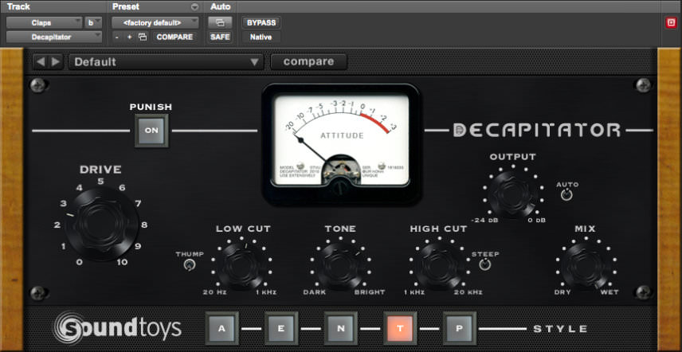Image resolution: width=682 pixels, height=352 pixels.
Task: Open the Claps track selector
Action: point(44,22)
